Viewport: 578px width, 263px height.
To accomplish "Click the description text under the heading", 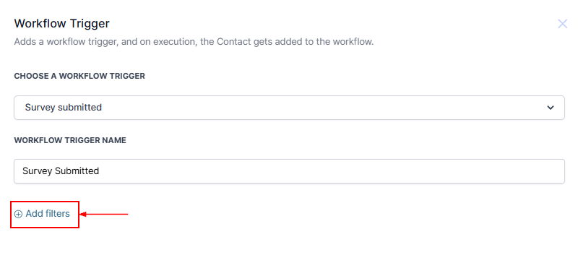I will coord(194,42).
